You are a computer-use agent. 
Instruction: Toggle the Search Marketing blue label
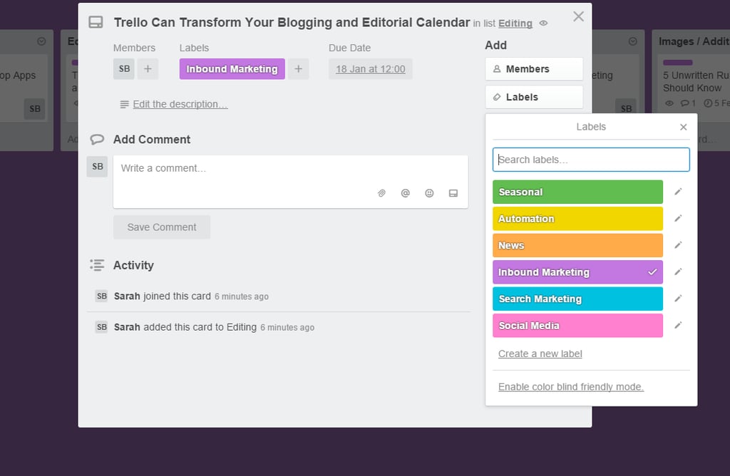click(577, 299)
